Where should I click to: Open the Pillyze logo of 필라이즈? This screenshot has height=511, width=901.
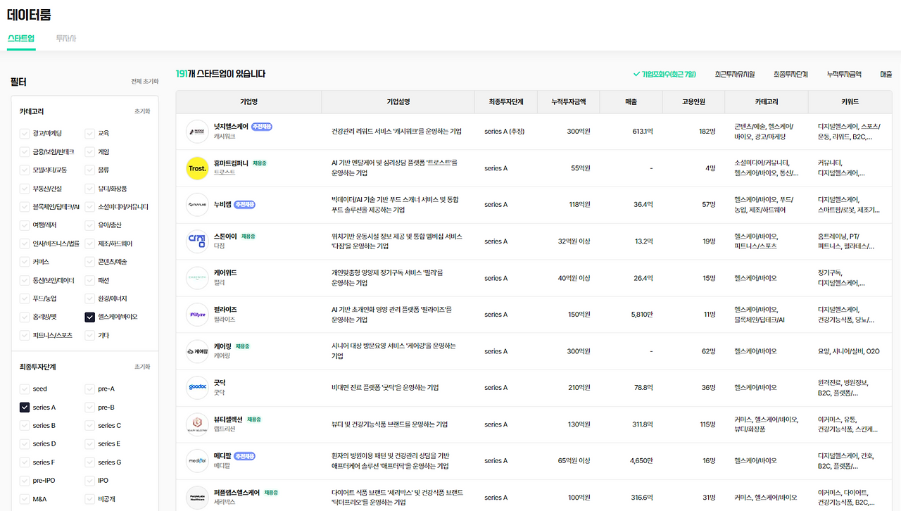[x=197, y=315]
